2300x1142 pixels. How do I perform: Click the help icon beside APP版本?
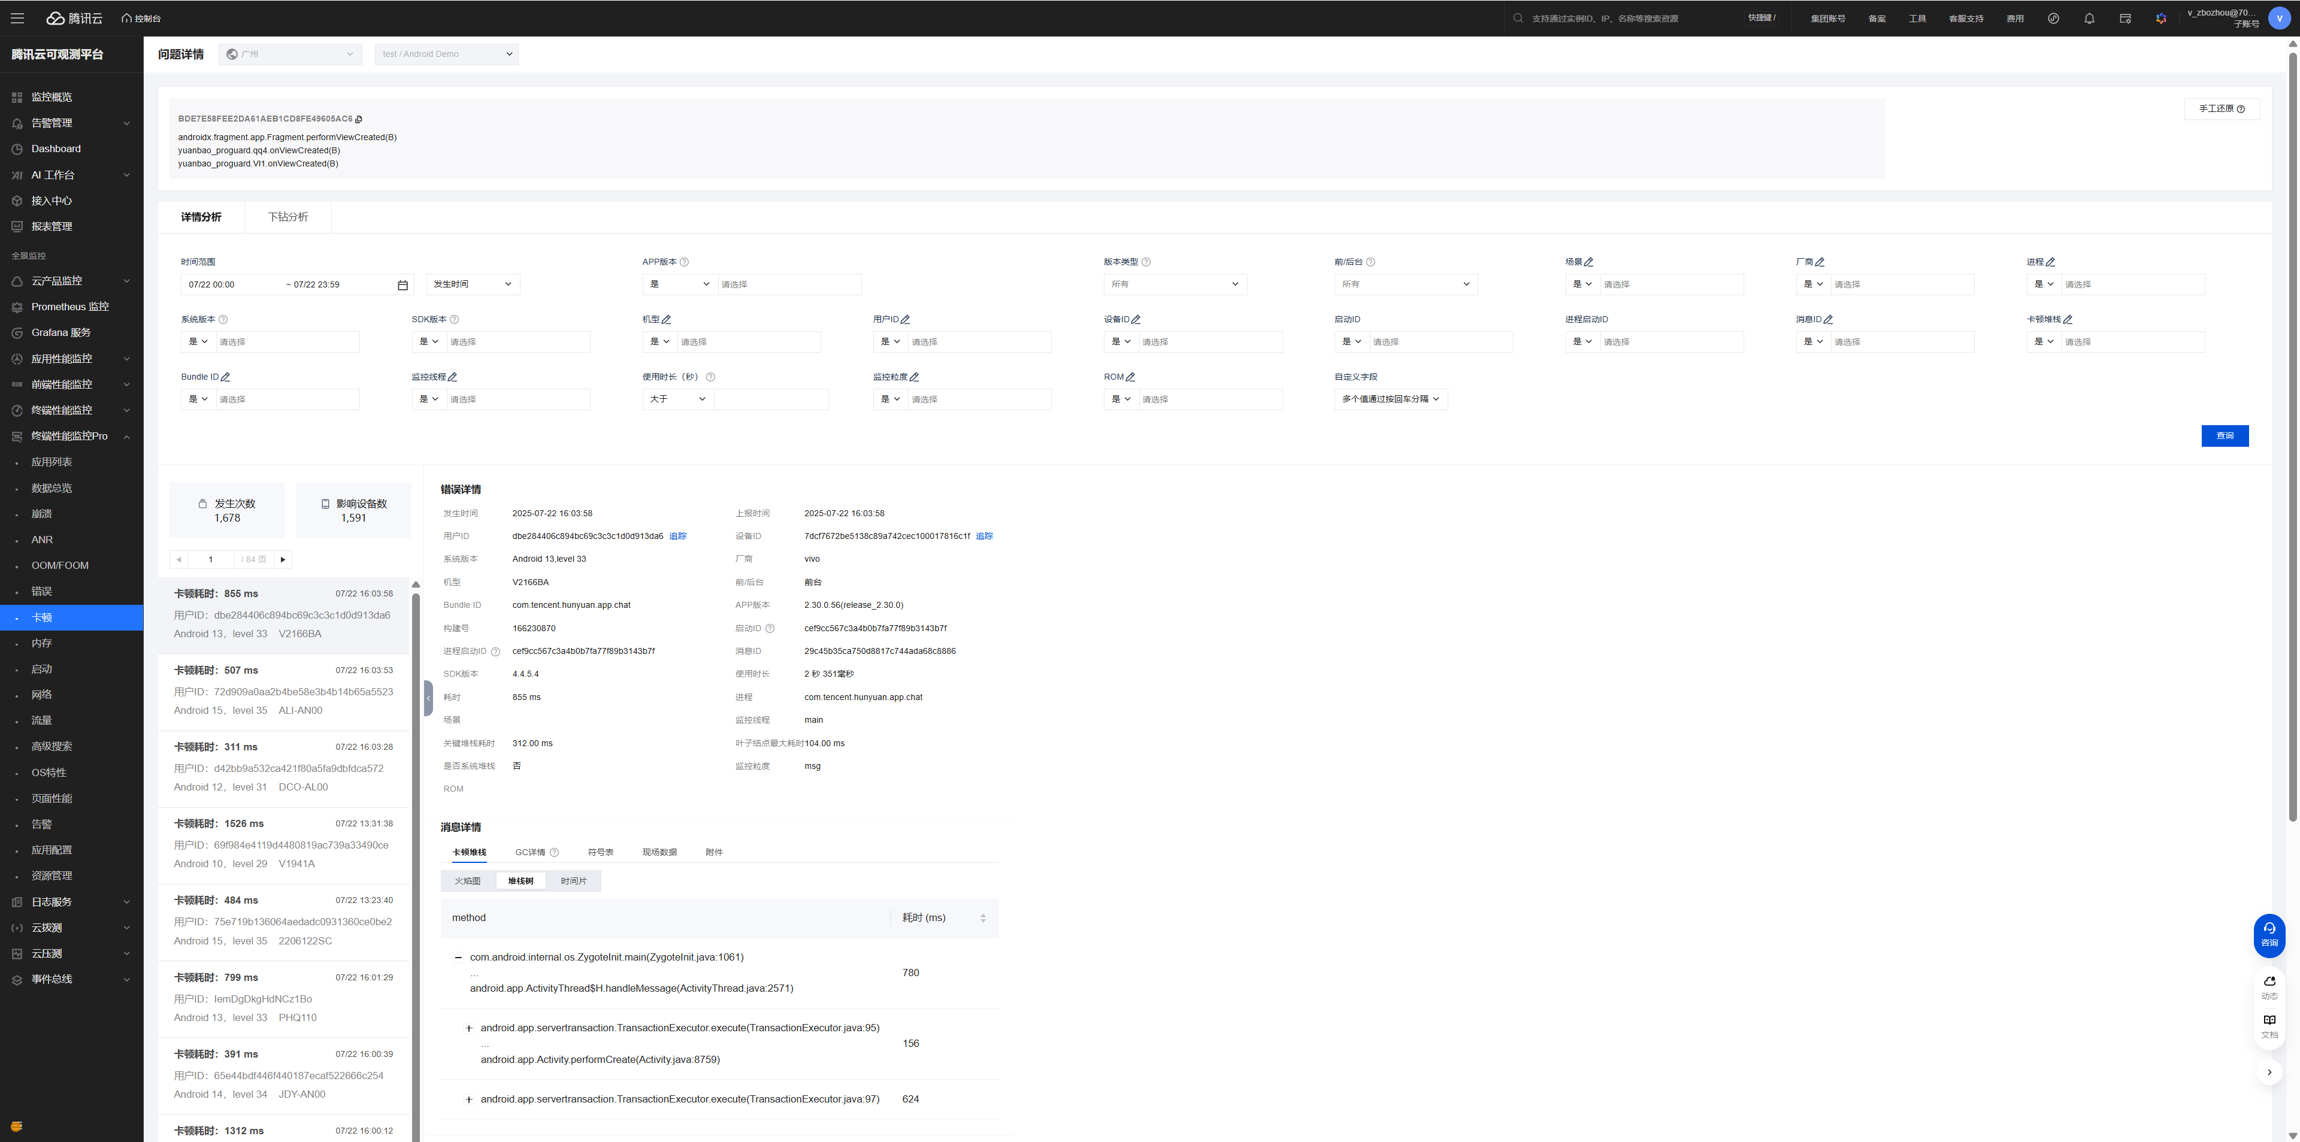685,262
